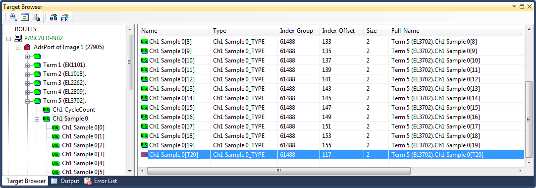This screenshot has height=188, width=536.
Task: Click the icon of tree node Ch1 Sample 0[3]
Action: 55,154
